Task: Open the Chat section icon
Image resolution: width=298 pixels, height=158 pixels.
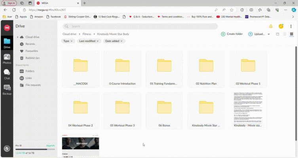Action: click(x=7, y=73)
